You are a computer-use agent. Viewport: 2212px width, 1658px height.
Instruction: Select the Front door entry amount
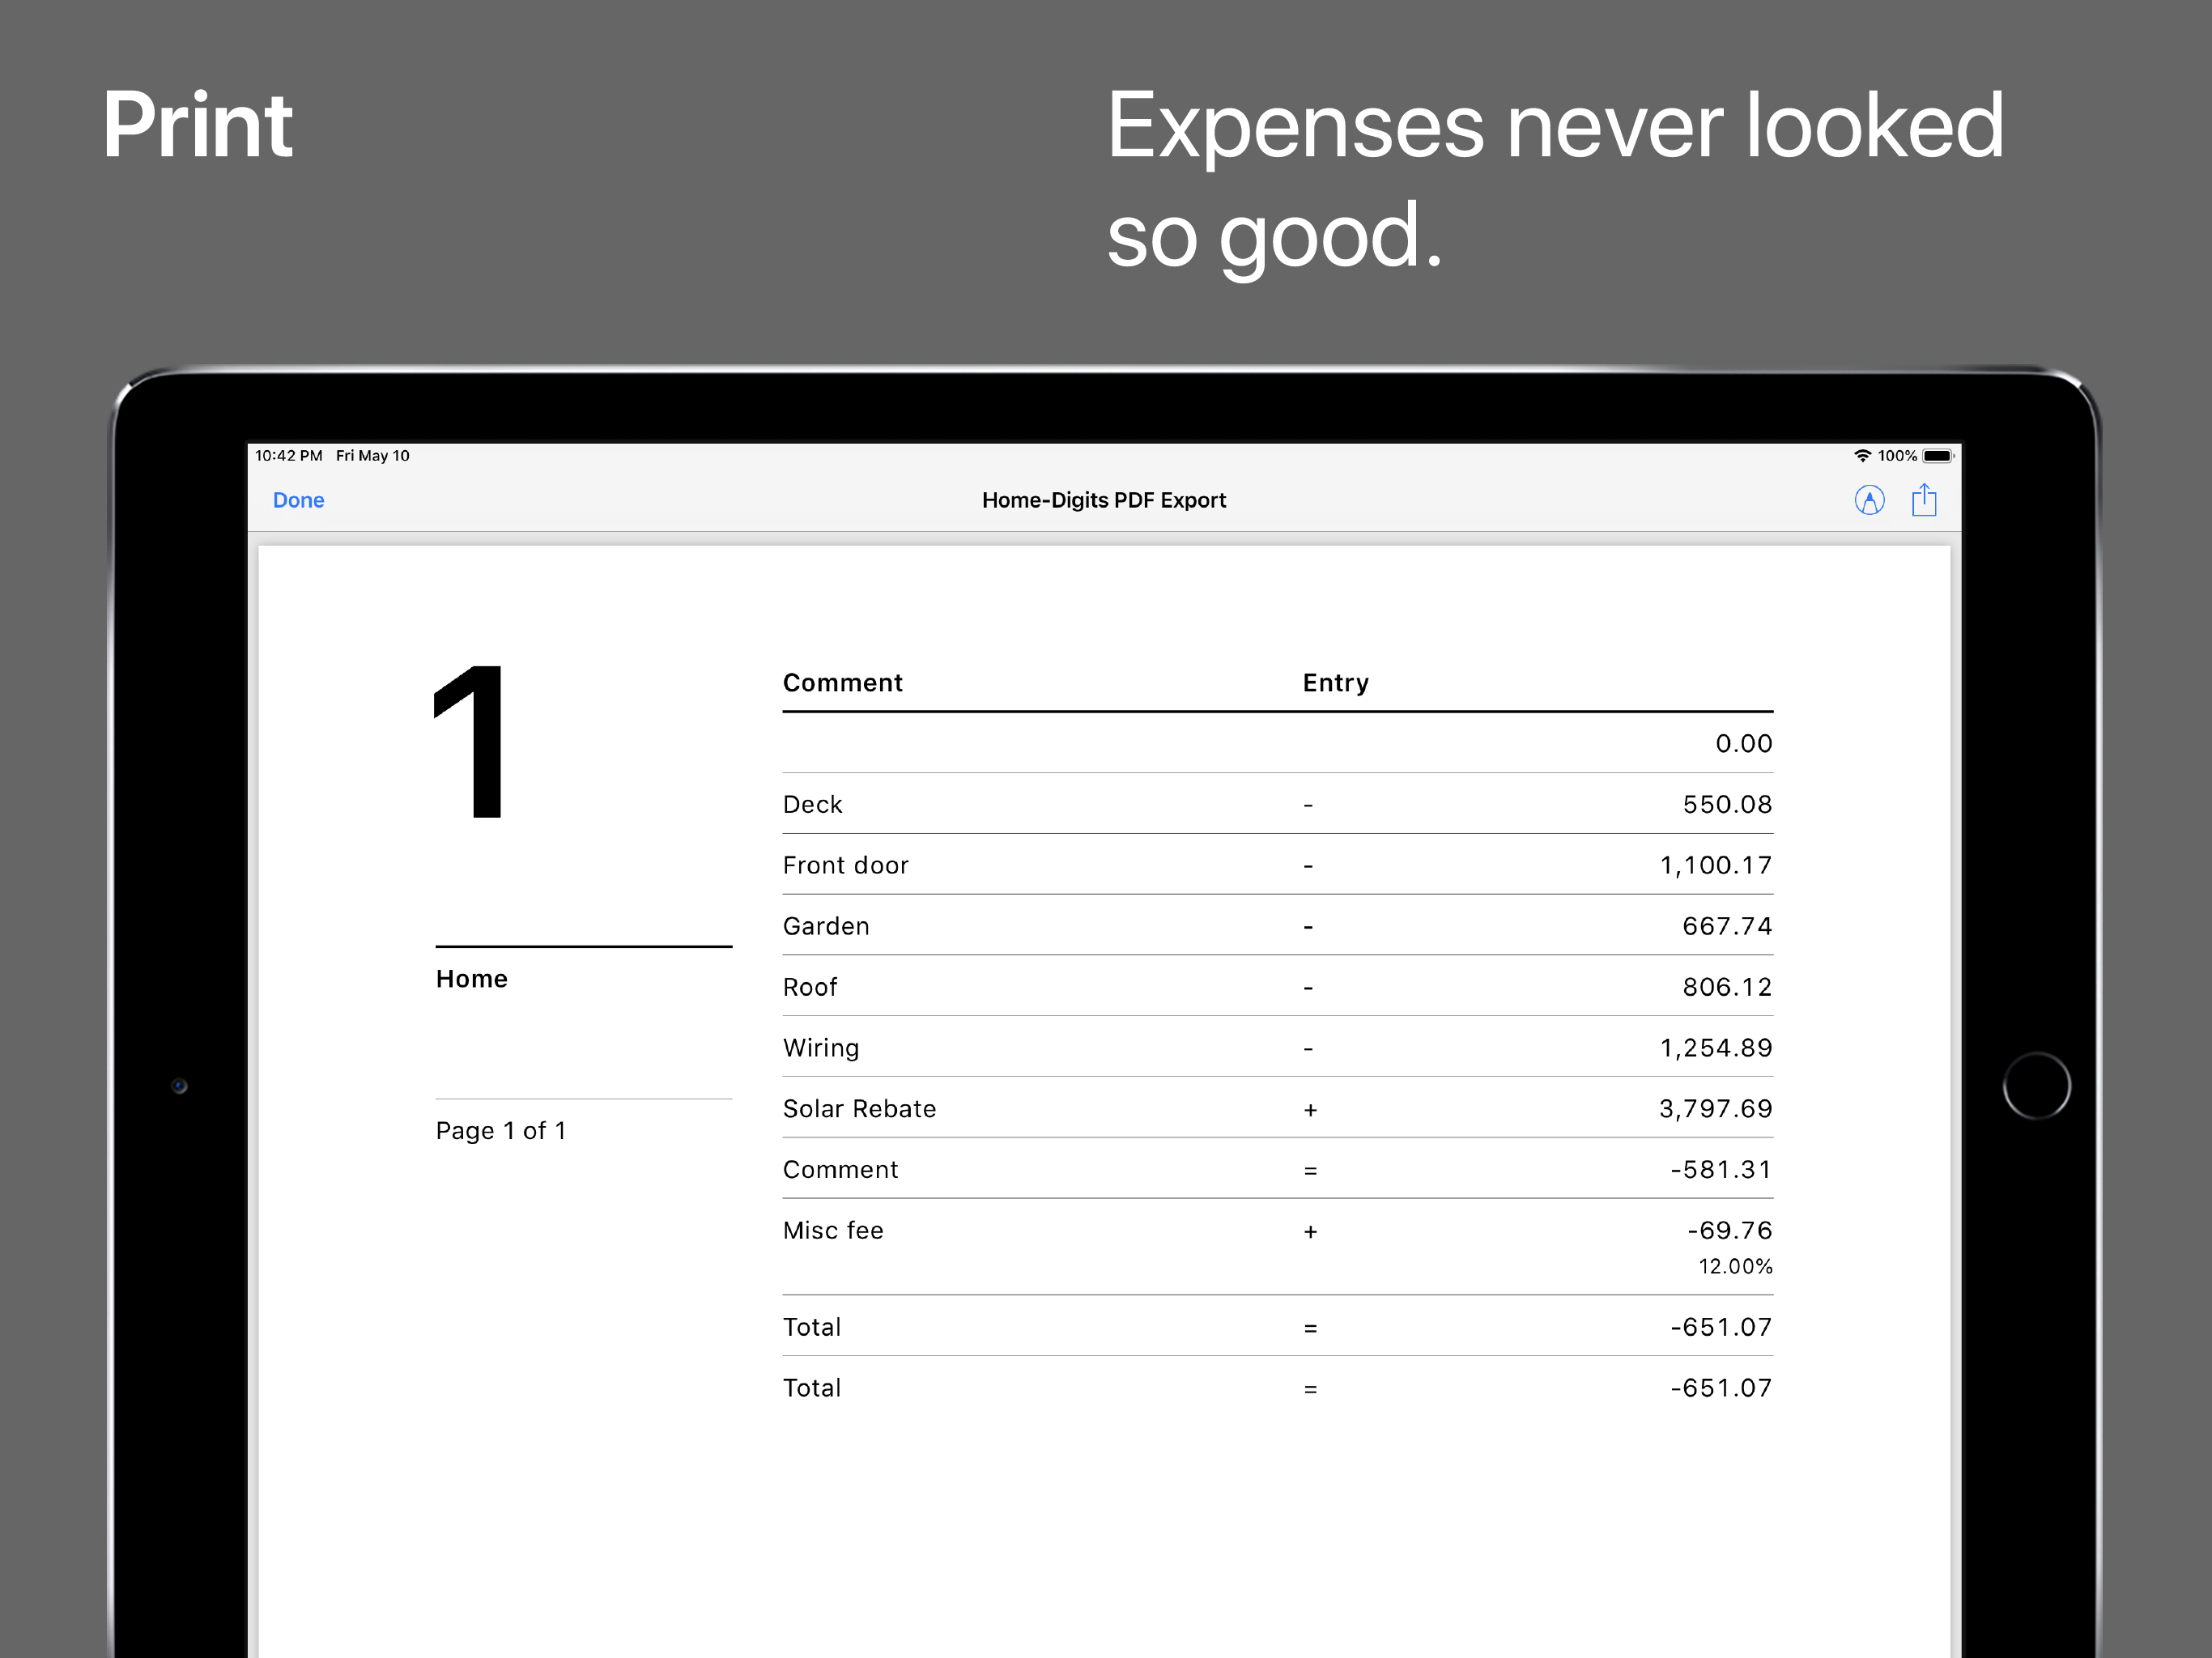click(1715, 866)
